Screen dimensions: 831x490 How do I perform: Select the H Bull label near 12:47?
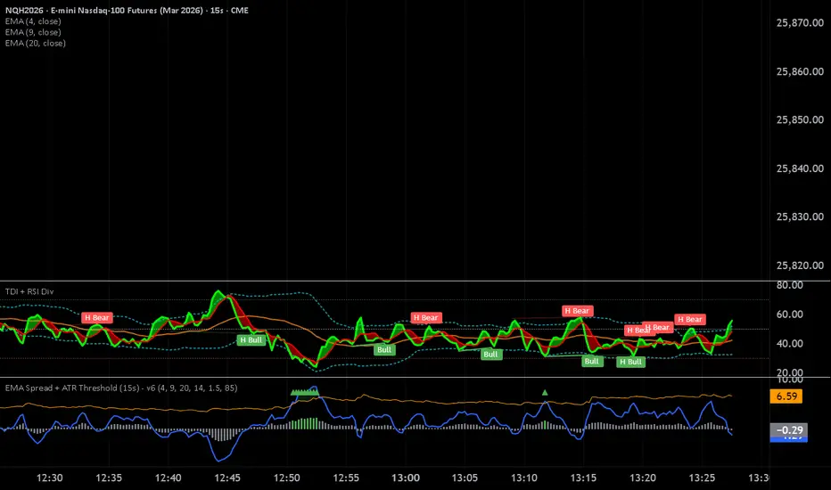251,339
